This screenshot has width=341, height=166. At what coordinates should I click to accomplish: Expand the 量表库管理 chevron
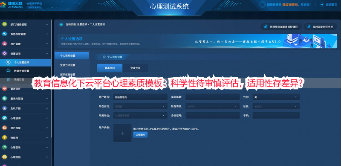point(47,99)
